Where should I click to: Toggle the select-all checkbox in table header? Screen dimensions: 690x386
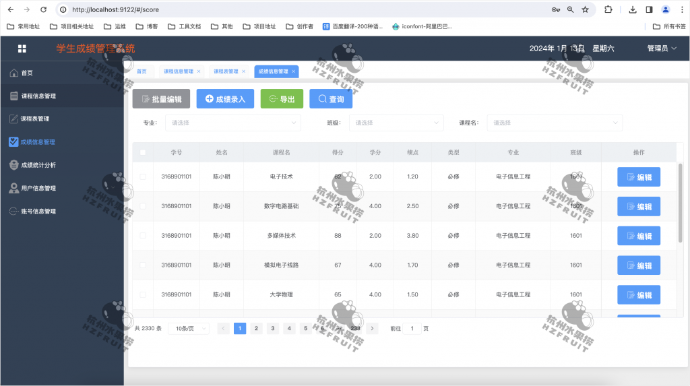click(143, 152)
